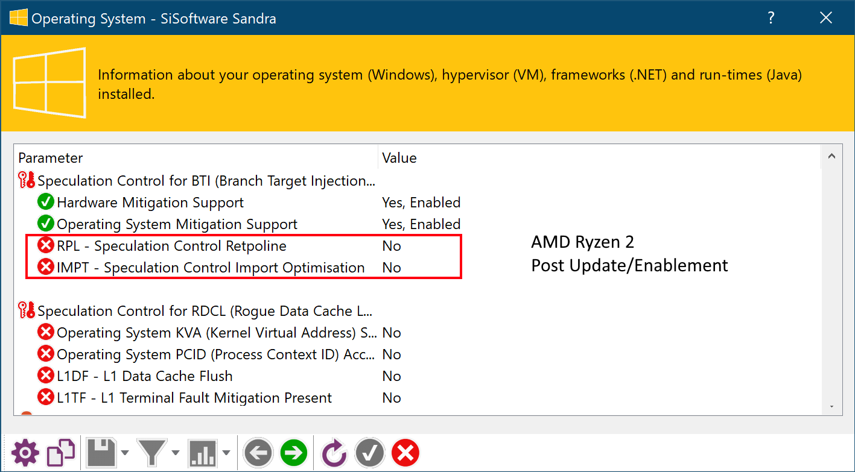Screen dimensions: 855x472
Task: Click the scrollbar up arrow in list
Action: 831,157
